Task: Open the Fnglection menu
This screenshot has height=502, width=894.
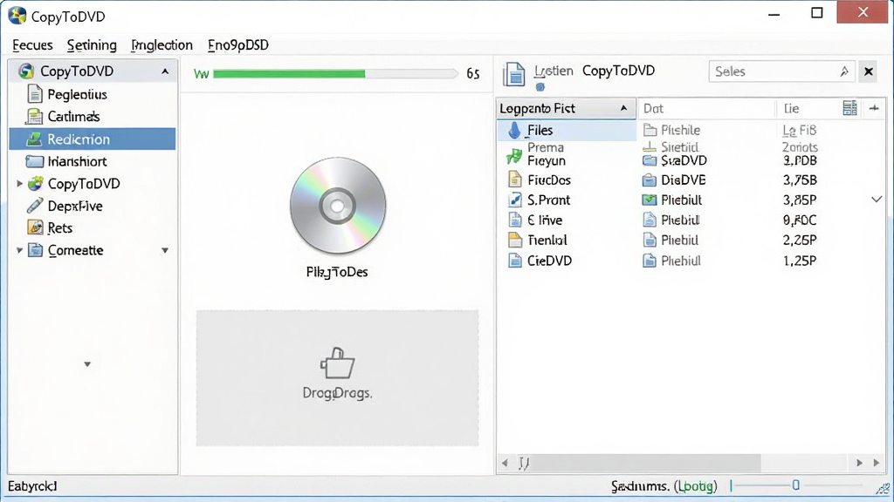Action: (x=162, y=45)
